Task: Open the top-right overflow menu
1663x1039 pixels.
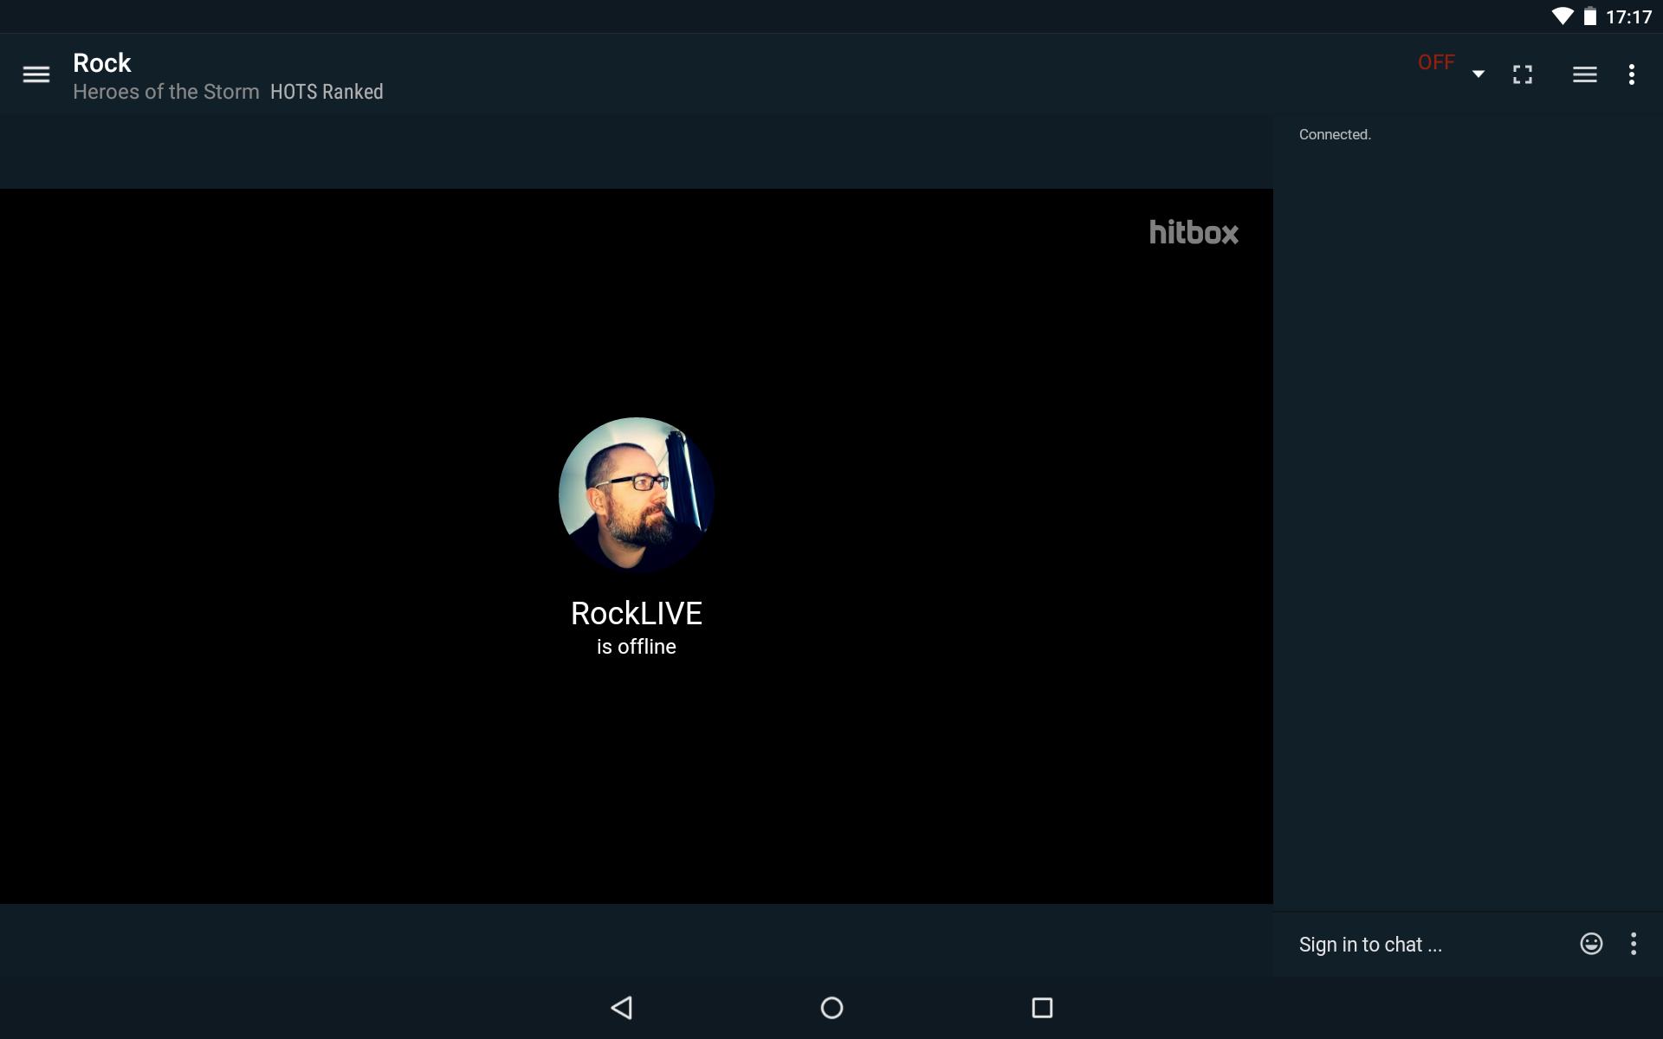Action: tap(1632, 74)
